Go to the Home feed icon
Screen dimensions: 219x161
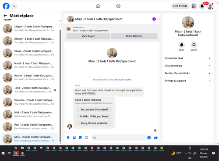98,6
